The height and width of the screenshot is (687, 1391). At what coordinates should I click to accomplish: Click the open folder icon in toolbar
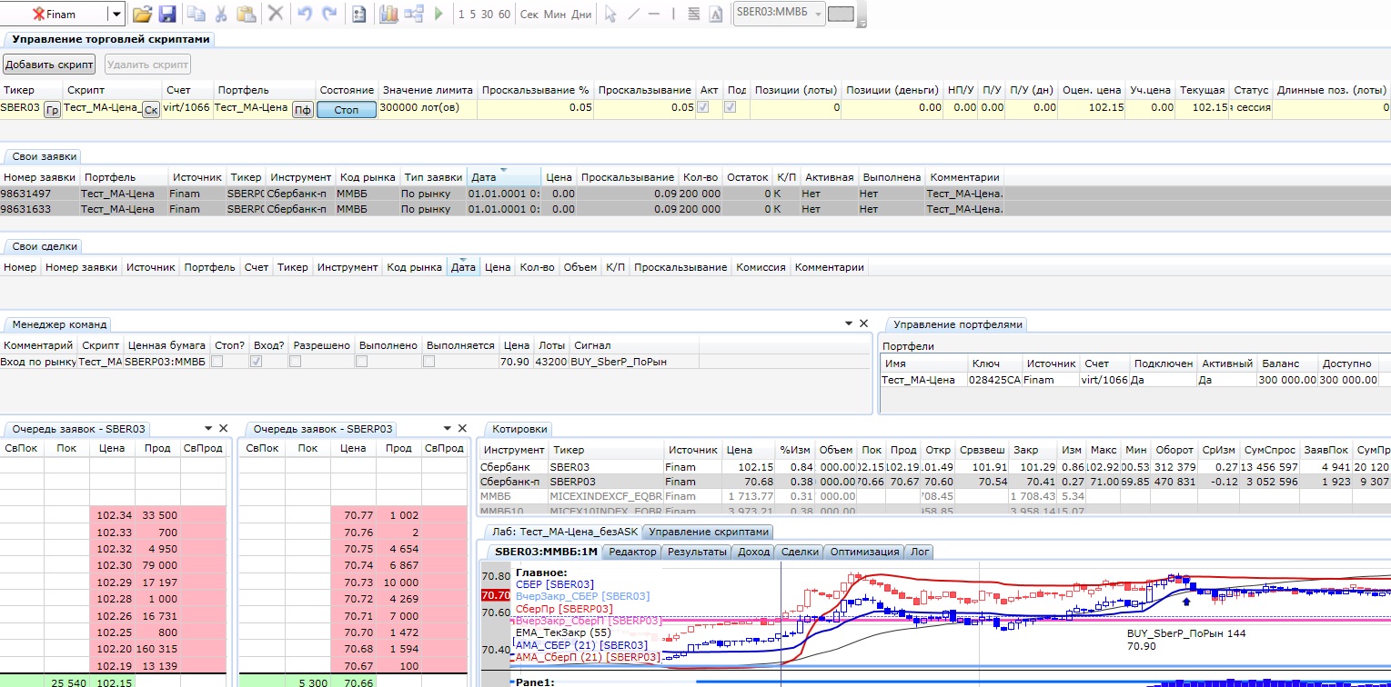pyautogui.click(x=142, y=15)
